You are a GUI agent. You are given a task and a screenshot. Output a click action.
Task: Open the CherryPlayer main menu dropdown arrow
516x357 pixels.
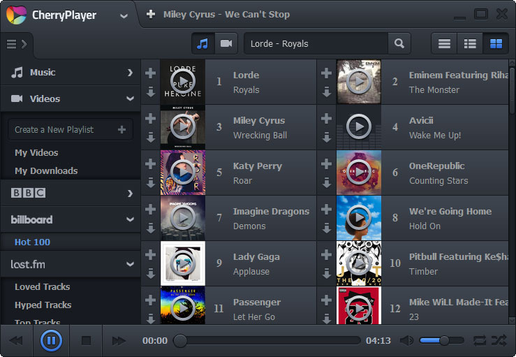(124, 15)
